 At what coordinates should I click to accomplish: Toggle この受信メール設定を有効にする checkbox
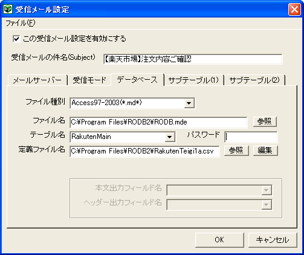click(16, 39)
